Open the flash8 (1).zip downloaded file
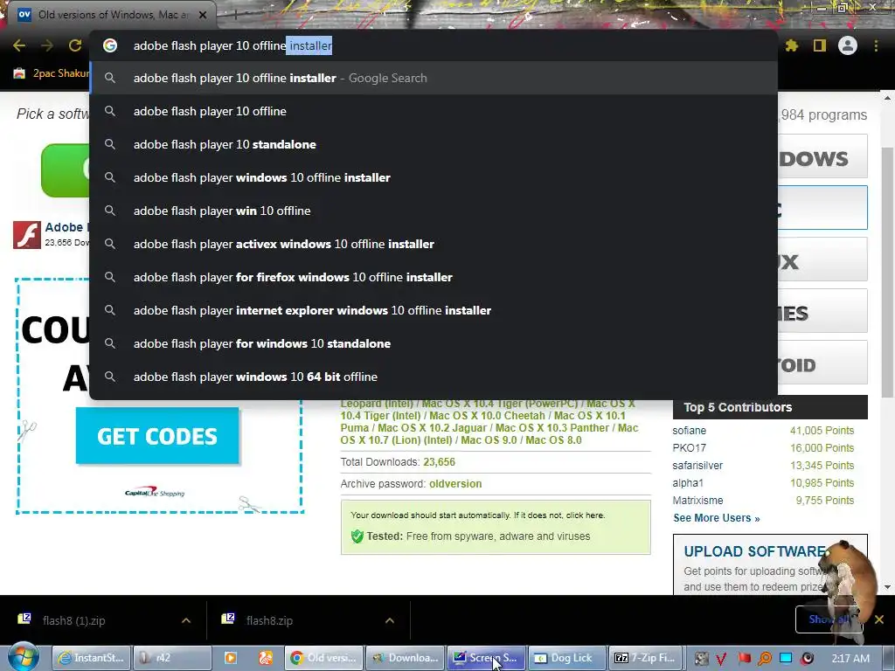The height and width of the screenshot is (671, 895). point(74,620)
